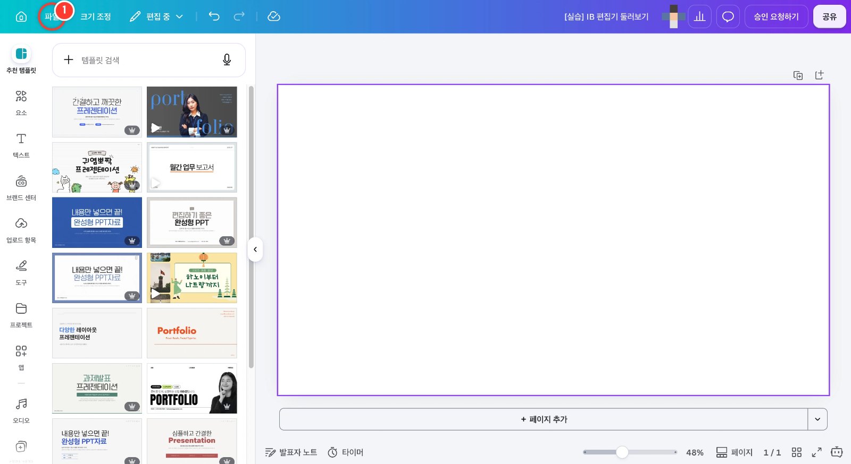
Task: Enter fullscreen presentation mode
Action: coord(816,452)
